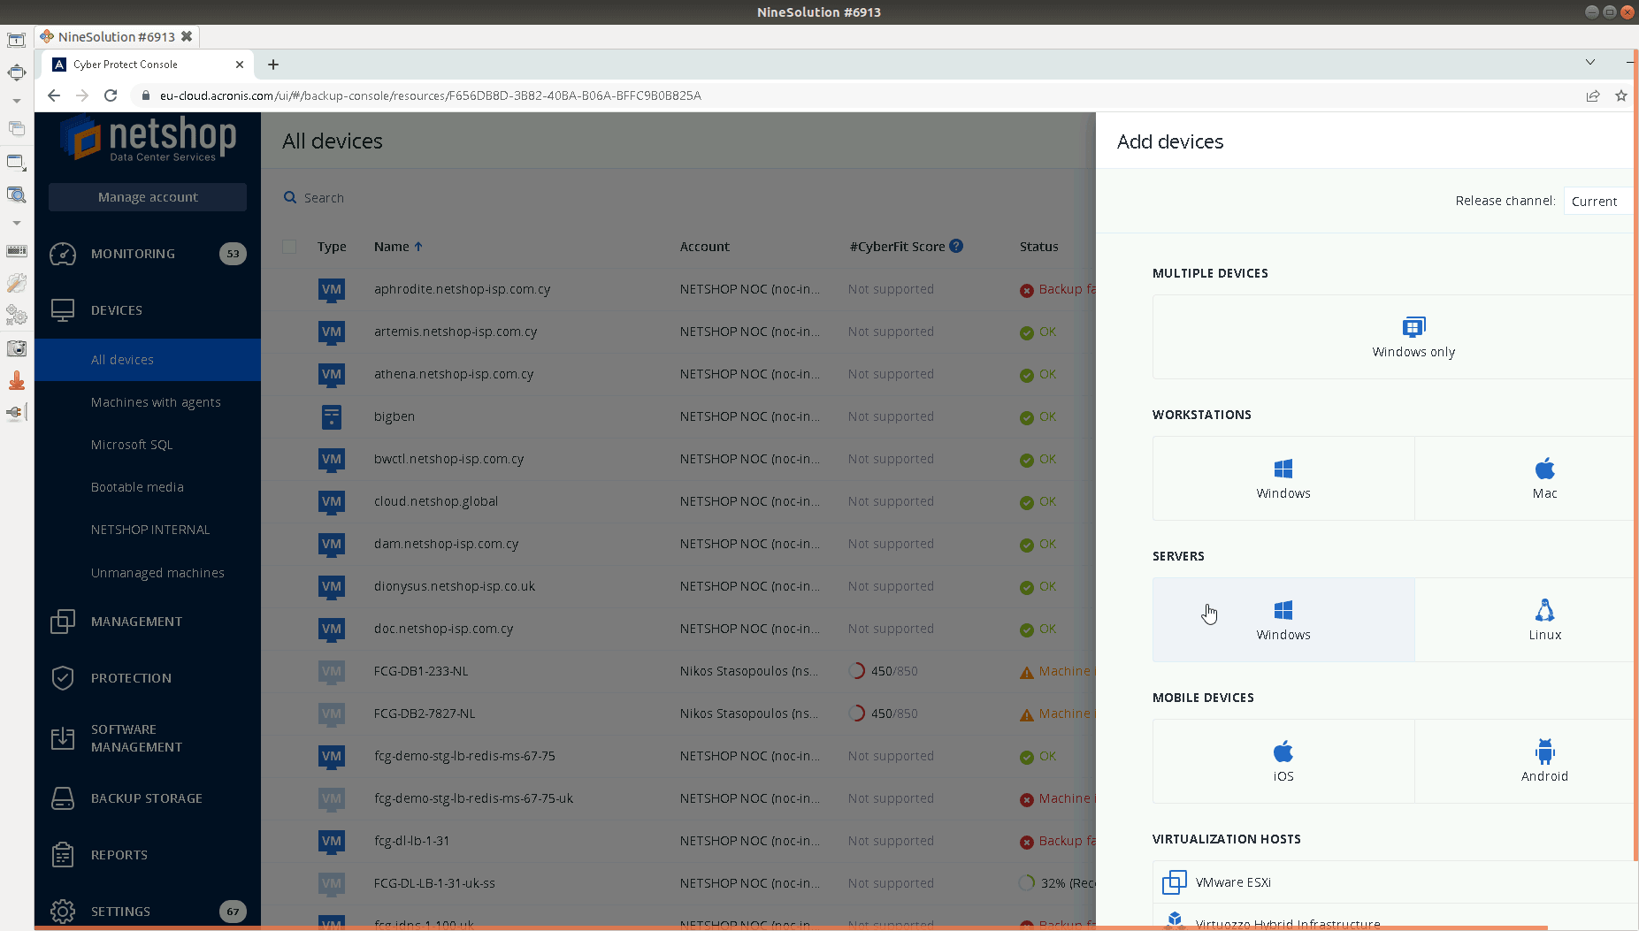This screenshot has width=1639, height=931.
Task: Switch to the Cyber Protect Console browser tab
Action: pyautogui.click(x=142, y=64)
